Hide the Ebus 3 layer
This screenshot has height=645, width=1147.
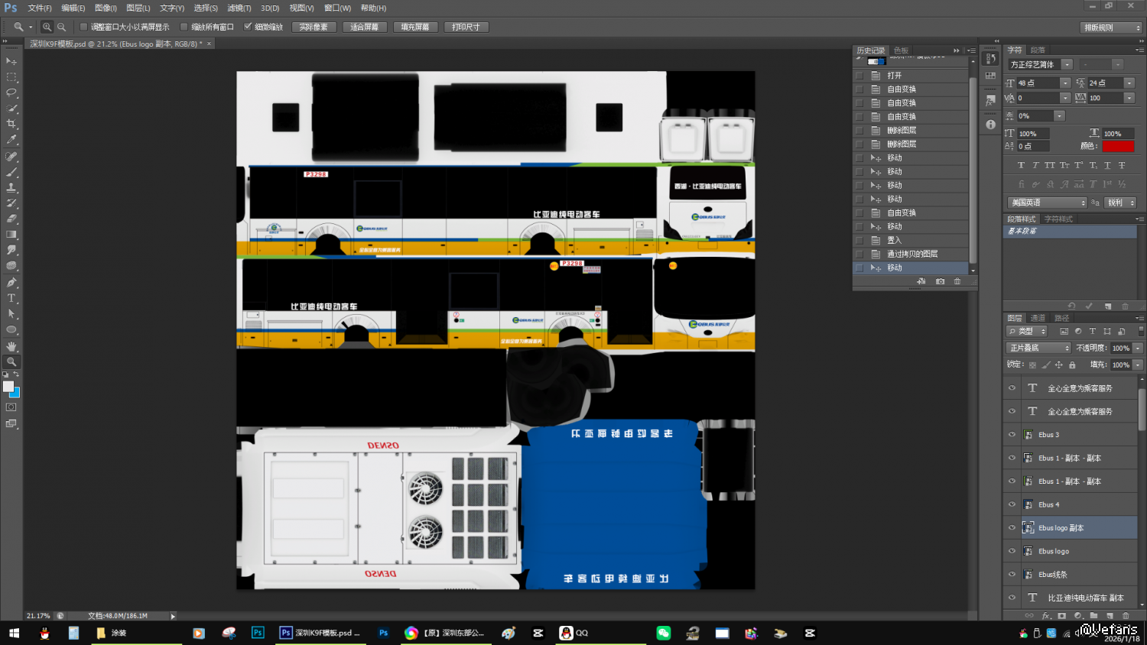pyautogui.click(x=1012, y=435)
